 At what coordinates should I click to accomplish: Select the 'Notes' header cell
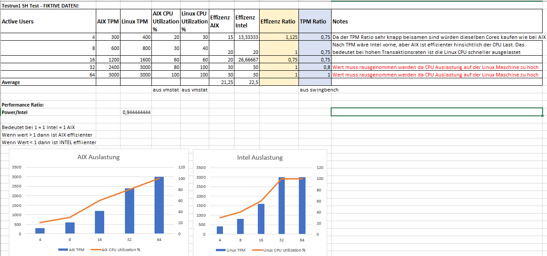point(437,21)
